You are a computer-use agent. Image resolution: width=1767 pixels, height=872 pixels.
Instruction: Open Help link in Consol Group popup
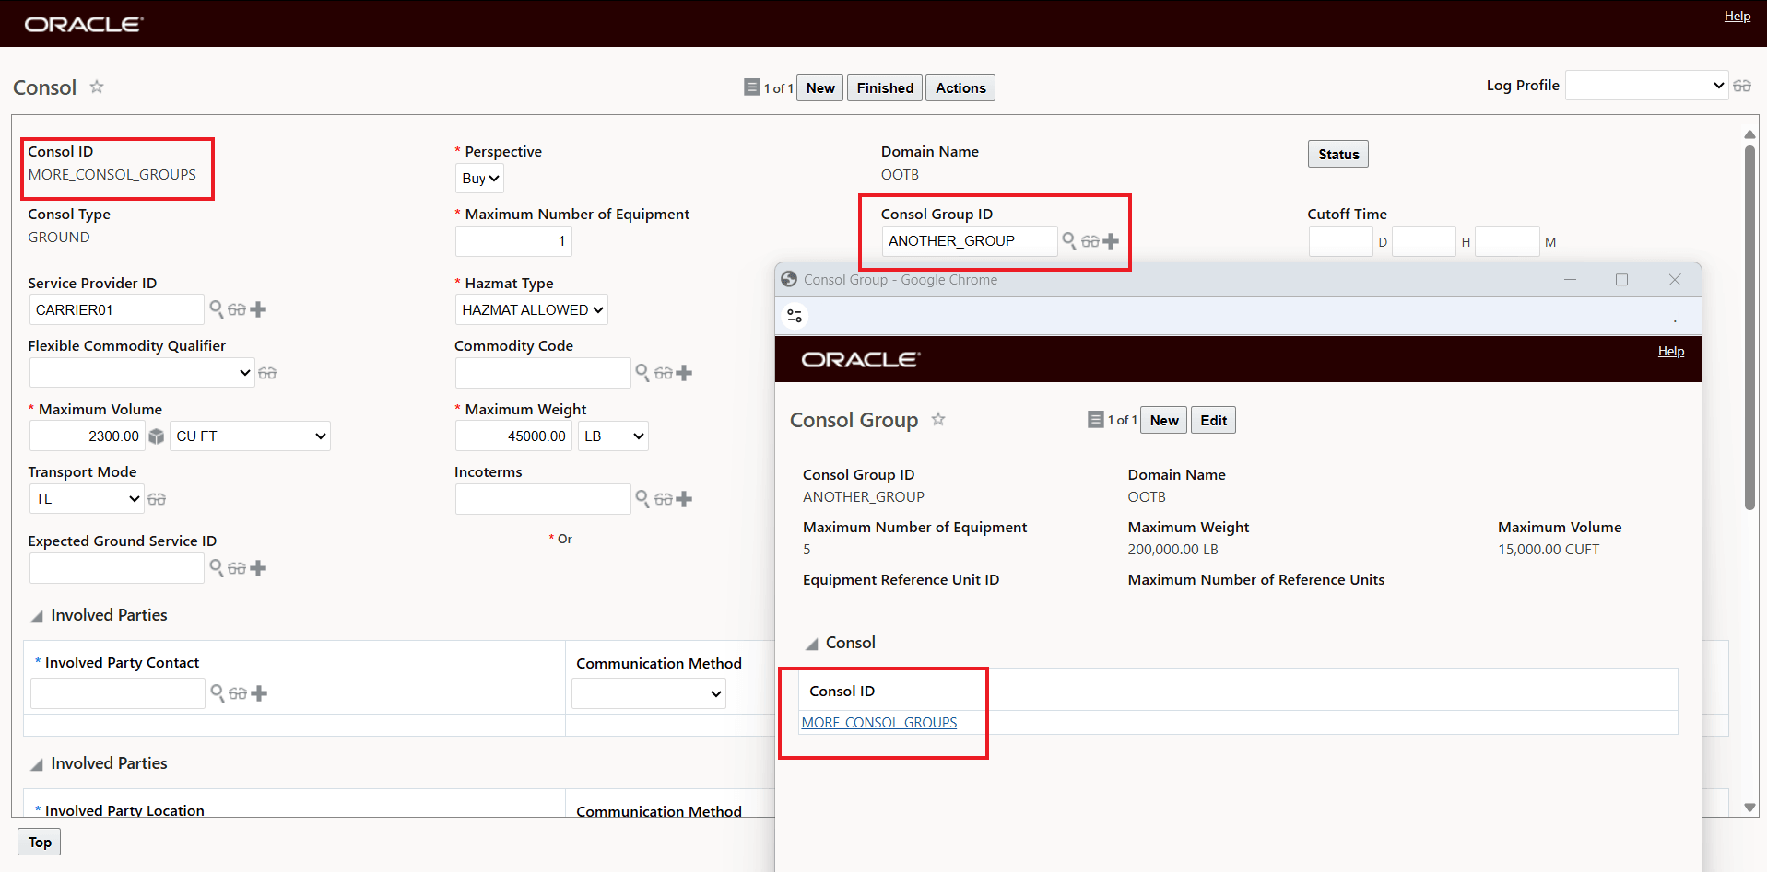[1671, 351]
